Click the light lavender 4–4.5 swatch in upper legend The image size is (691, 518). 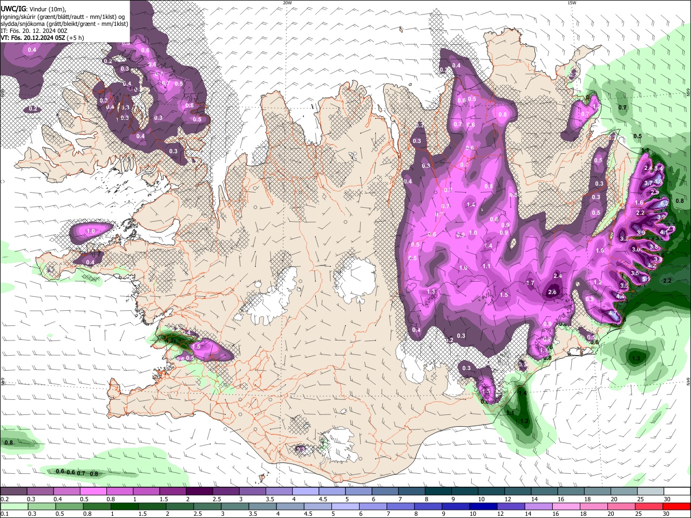click(306, 492)
